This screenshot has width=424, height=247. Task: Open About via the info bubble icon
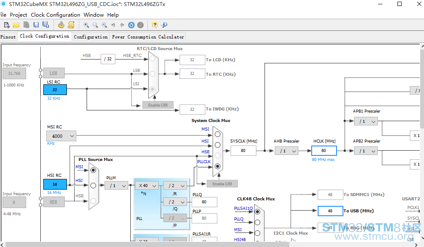[164, 25]
